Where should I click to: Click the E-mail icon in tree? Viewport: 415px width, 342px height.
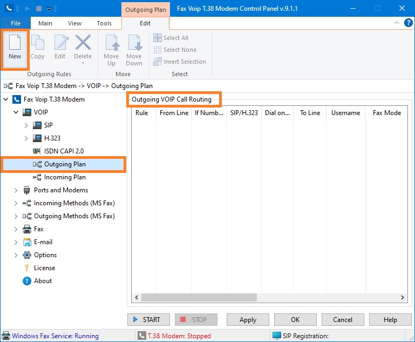pos(27,242)
